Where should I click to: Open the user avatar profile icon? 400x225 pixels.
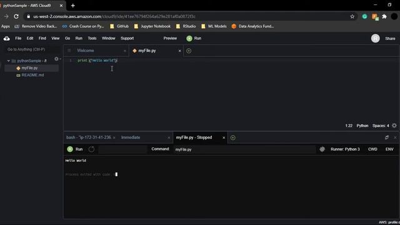[375, 38]
